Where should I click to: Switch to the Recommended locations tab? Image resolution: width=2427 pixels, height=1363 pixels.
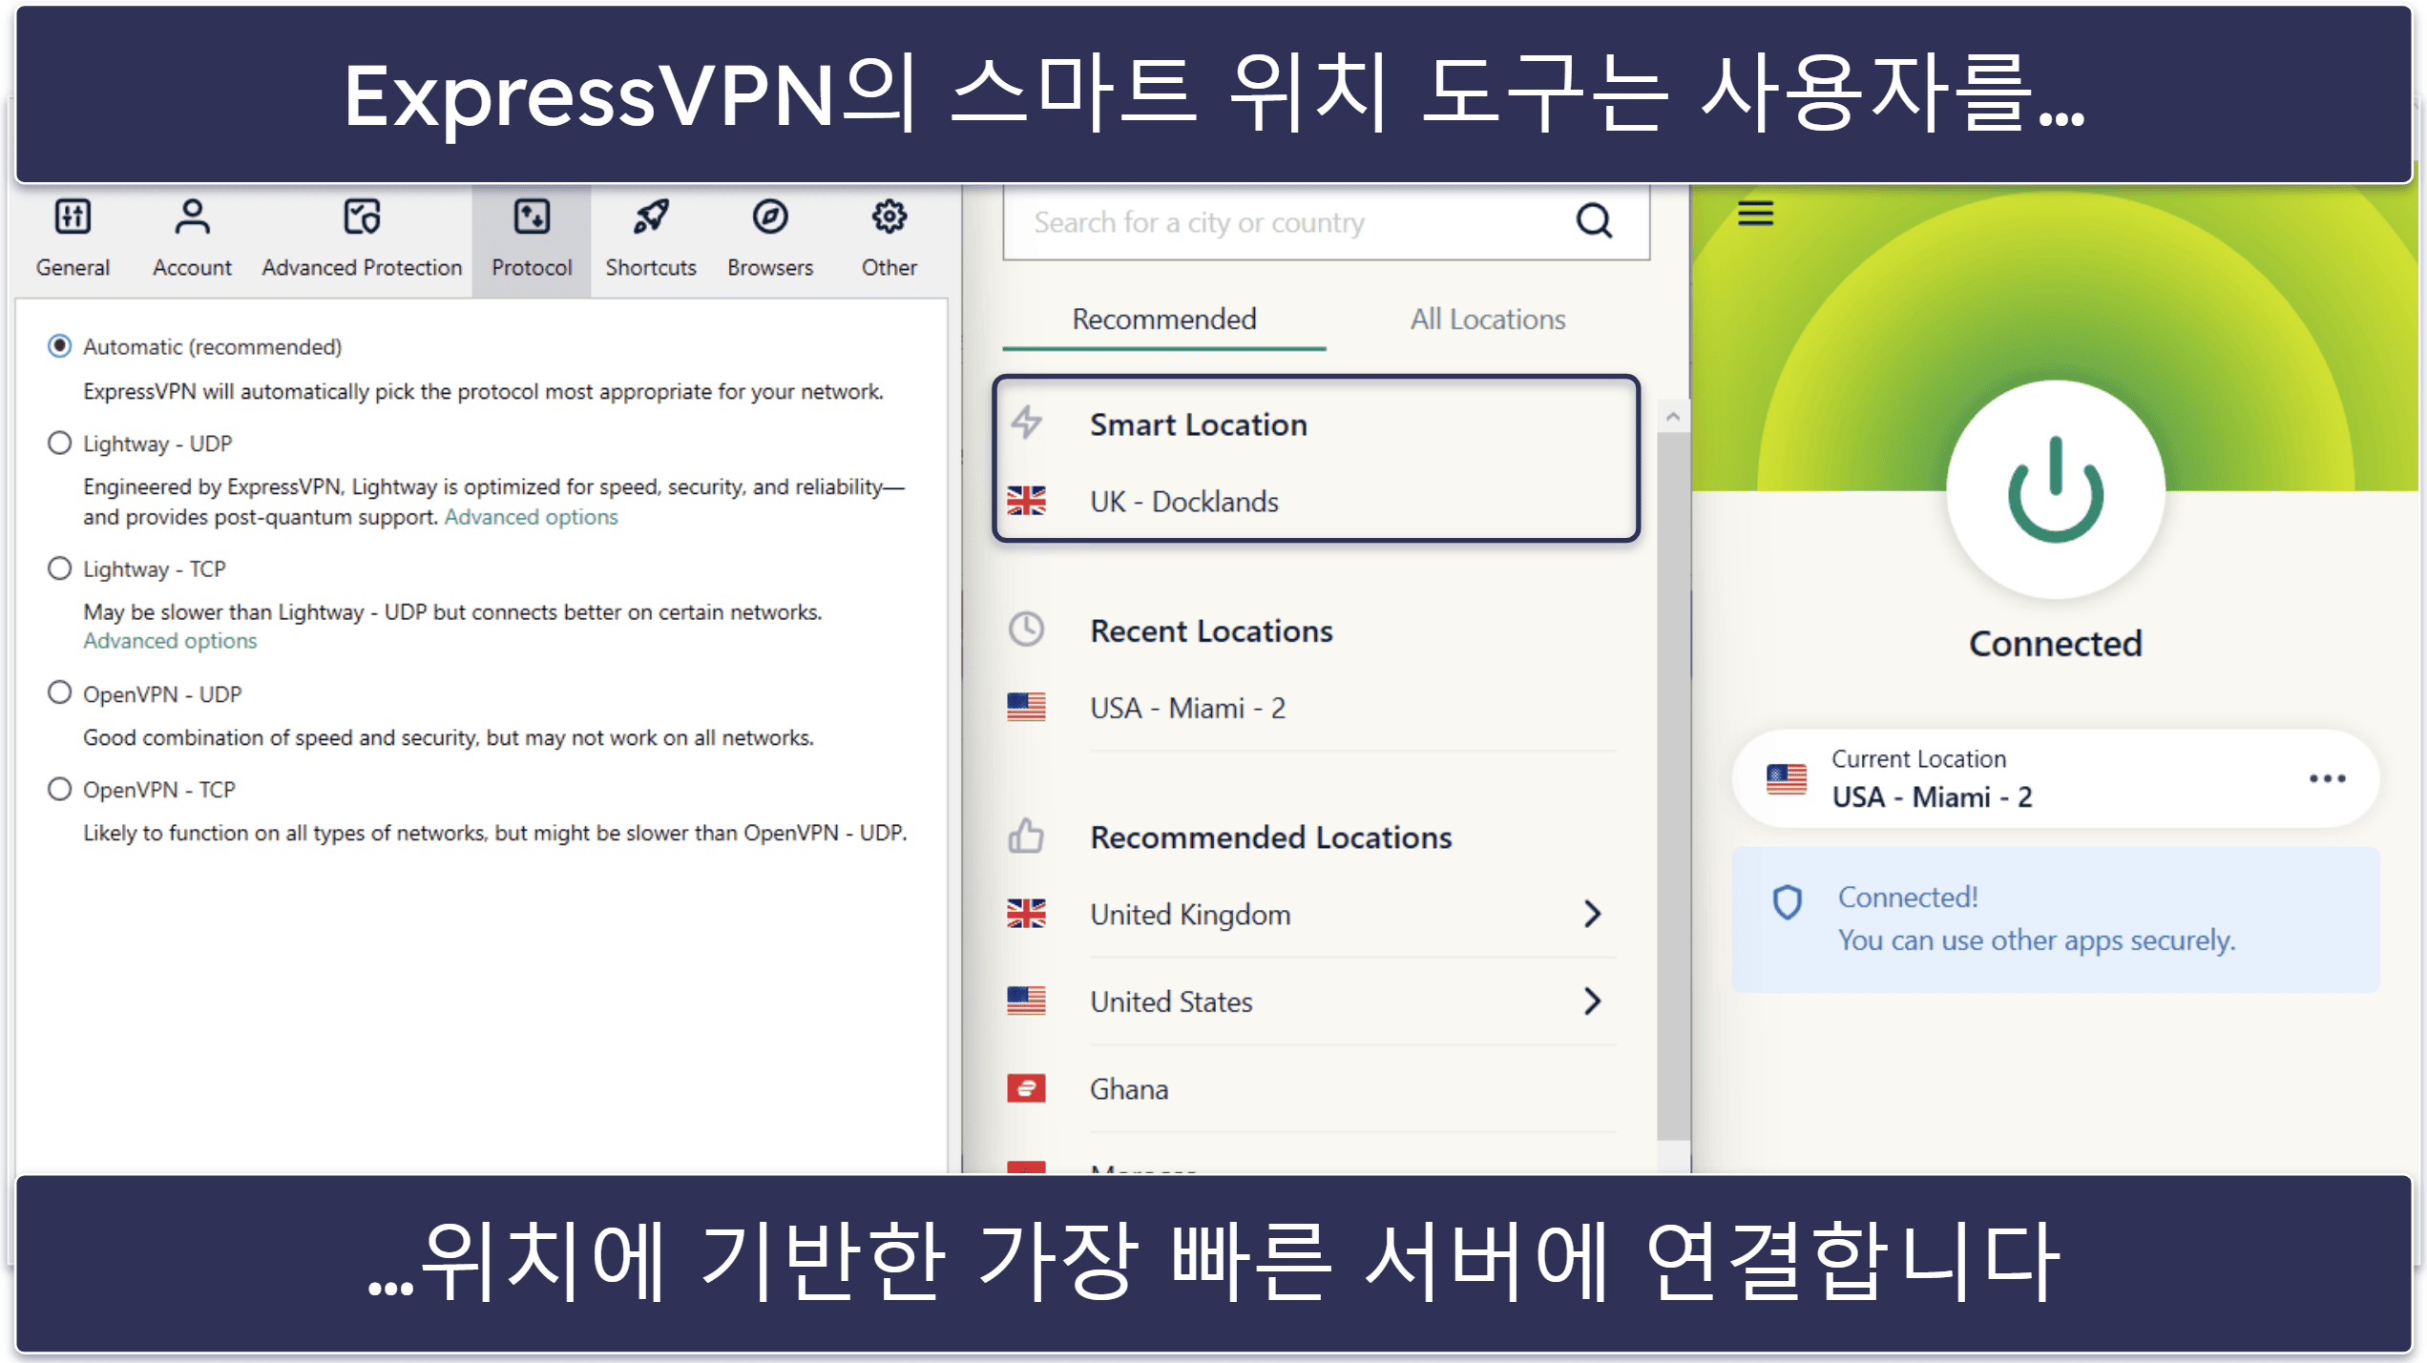pyautogui.click(x=1163, y=320)
